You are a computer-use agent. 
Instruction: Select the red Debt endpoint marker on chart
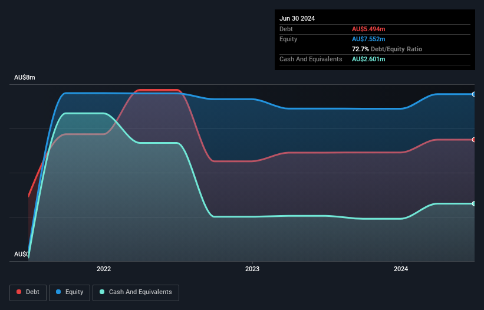[x=474, y=140]
